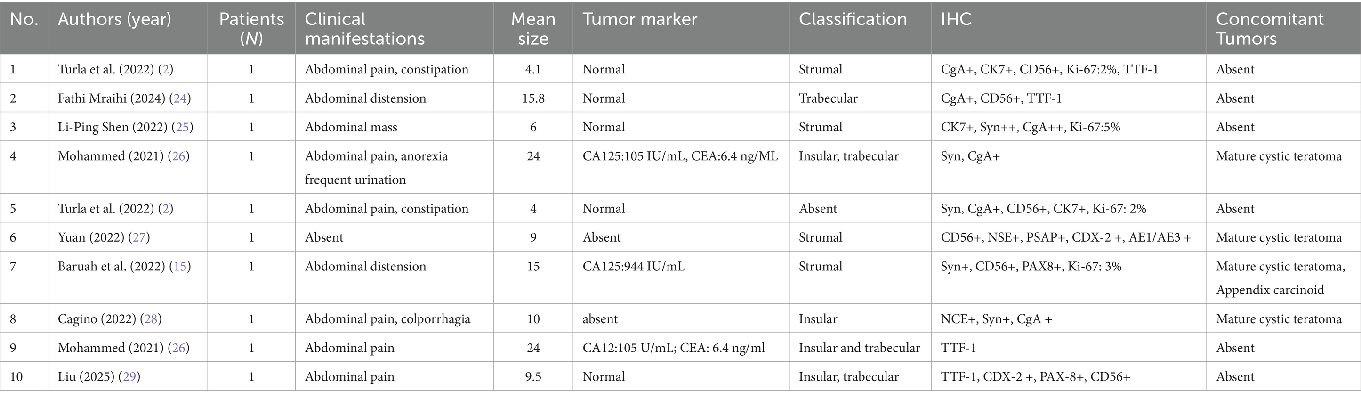Open reference 28 beside Cagino (2022)
The width and height of the screenshot is (1361, 399).
click(x=151, y=319)
